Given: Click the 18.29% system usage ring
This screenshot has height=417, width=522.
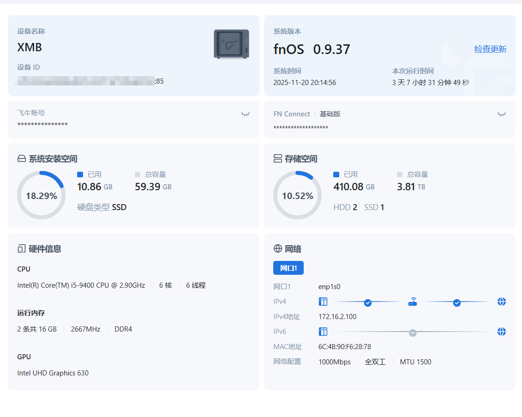Looking at the screenshot, I should click(x=42, y=196).
